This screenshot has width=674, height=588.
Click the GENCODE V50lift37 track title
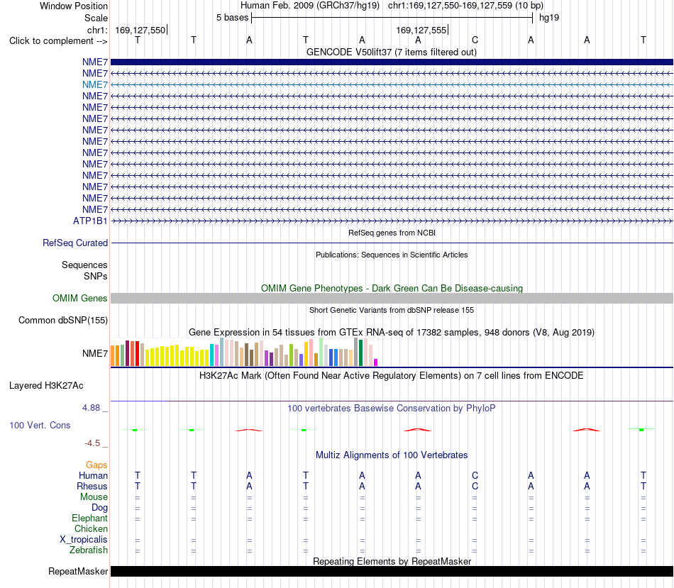[x=392, y=52]
